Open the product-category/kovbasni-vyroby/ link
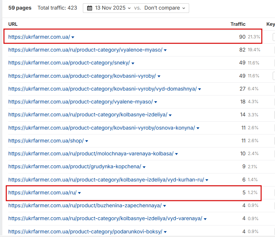The width and height of the screenshot is (275, 237). pos(82,76)
